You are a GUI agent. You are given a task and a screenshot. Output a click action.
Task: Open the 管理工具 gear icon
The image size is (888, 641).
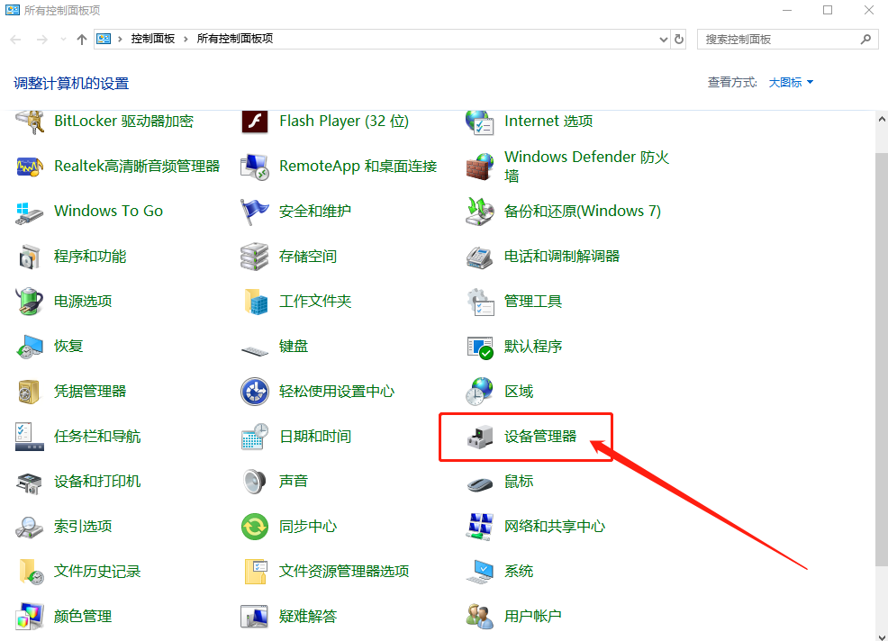pos(480,302)
